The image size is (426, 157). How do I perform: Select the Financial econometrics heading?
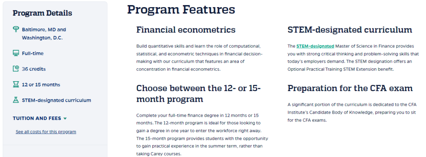(x=186, y=30)
